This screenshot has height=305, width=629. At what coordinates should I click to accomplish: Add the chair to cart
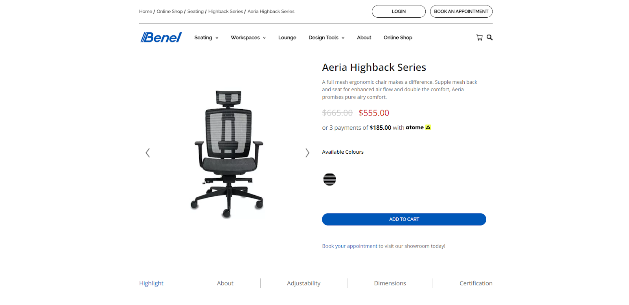point(404,219)
